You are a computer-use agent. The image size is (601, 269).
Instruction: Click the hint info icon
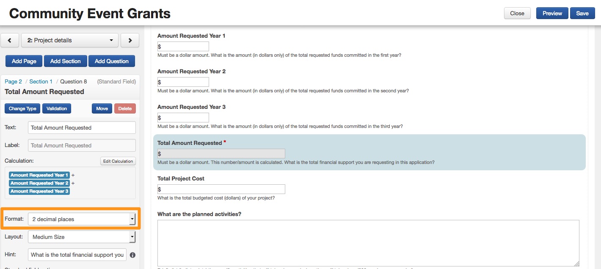[x=132, y=255]
